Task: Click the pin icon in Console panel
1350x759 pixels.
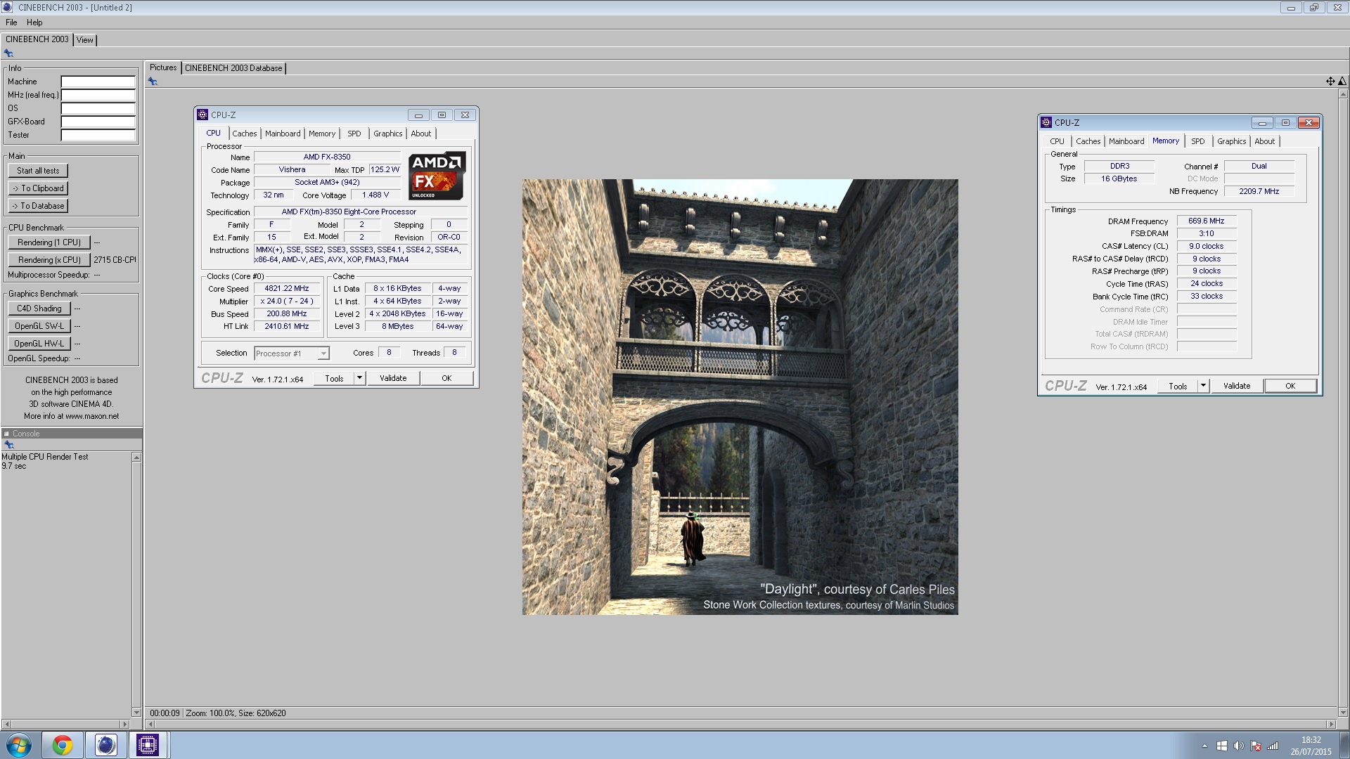Action: (x=8, y=445)
